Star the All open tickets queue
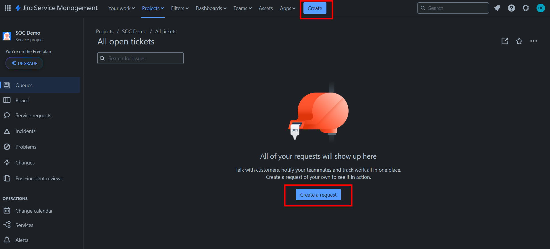The image size is (550, 249). coord(519,41)
